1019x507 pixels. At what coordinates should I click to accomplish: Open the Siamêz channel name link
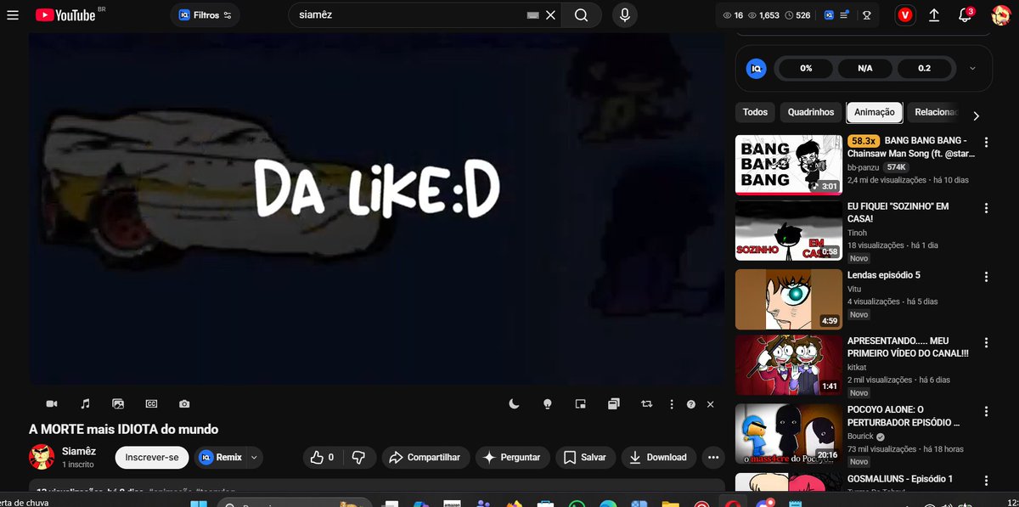click(x=79, y=450)
